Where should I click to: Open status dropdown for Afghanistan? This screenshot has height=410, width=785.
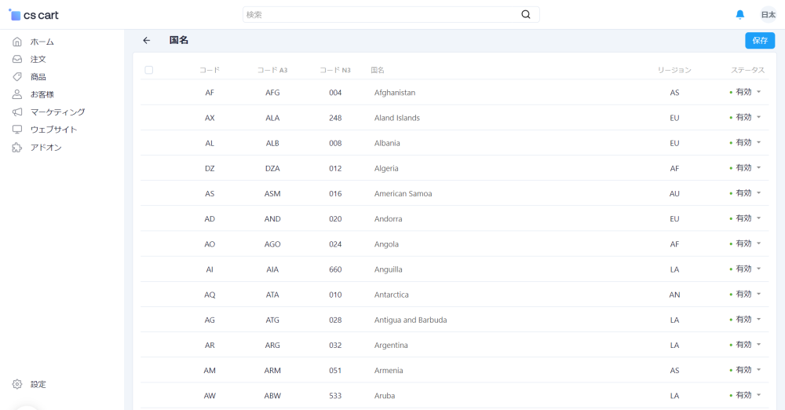coord(746,92)
